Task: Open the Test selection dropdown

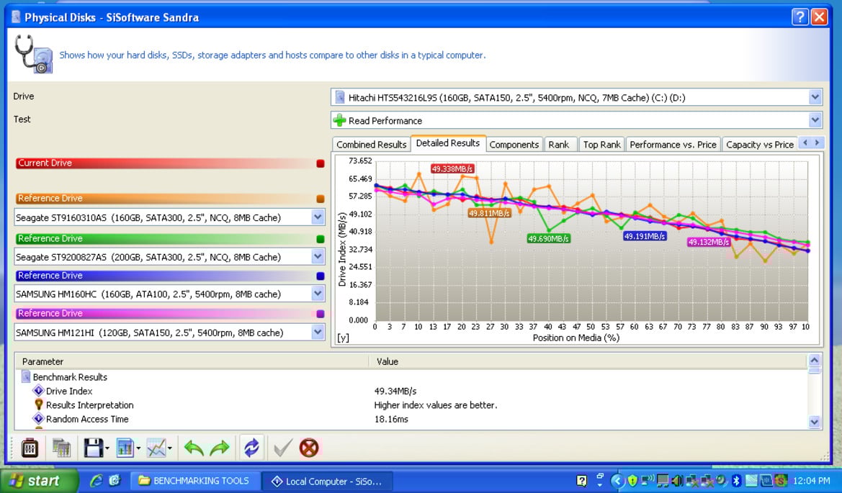Action: click(815, 120)
